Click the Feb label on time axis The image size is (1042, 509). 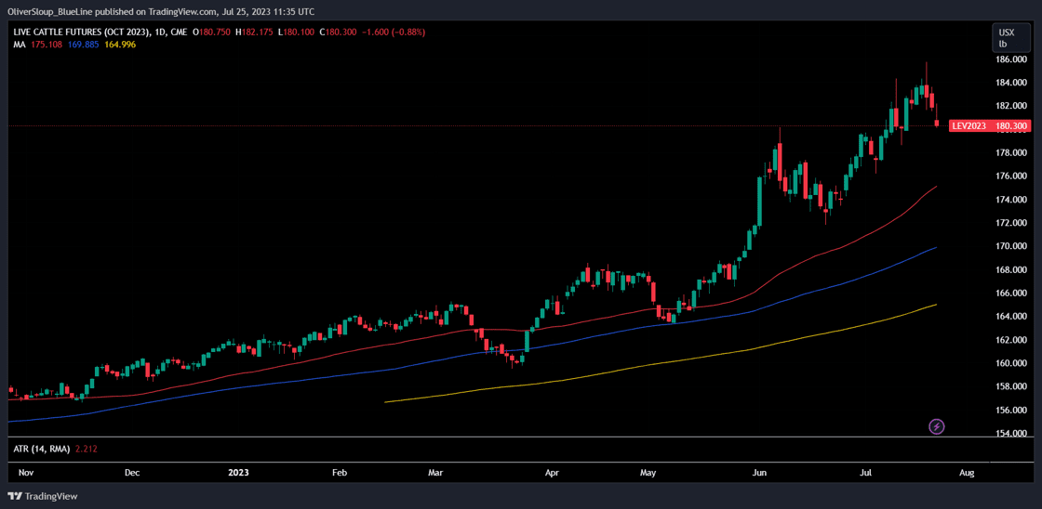pyautogui.click(x=339, y=473)
